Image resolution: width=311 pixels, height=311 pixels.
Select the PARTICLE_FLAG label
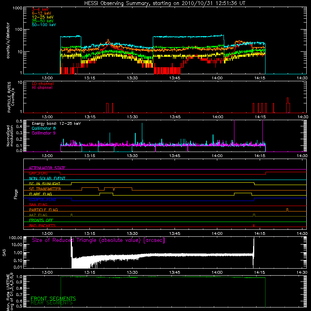point(44,210)
